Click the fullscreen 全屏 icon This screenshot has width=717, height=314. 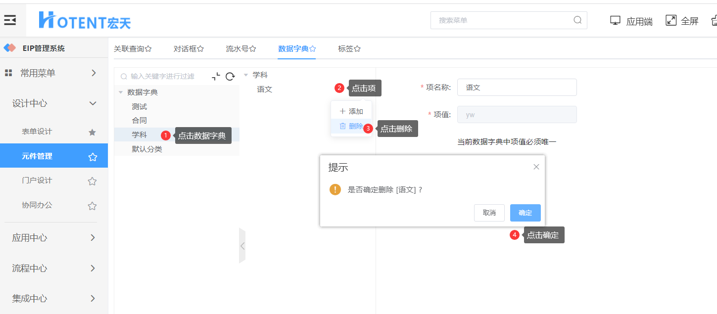[671, 20]
